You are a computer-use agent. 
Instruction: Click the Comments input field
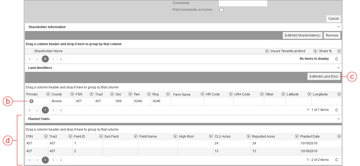(x=243, y=3)
